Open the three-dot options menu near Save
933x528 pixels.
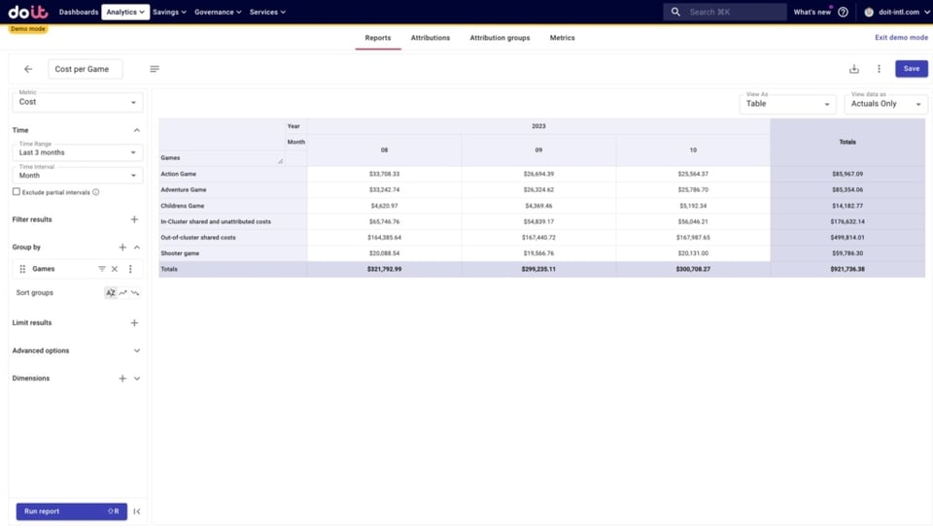[x=879, y=69]
